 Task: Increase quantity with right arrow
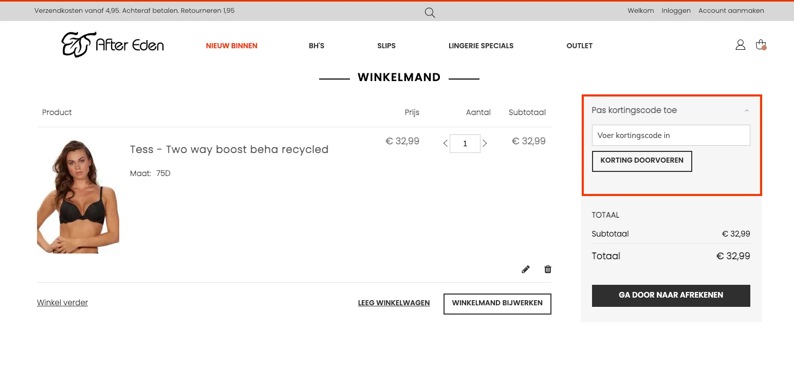coord(485,144)
